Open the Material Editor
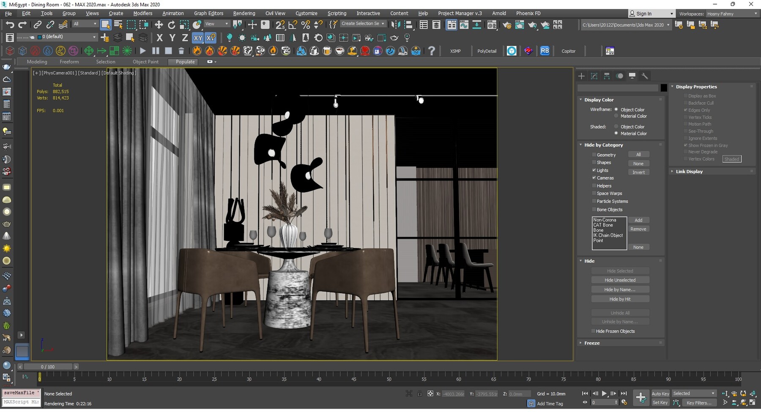Screen dimensions: 761x412 coord(492,25)
